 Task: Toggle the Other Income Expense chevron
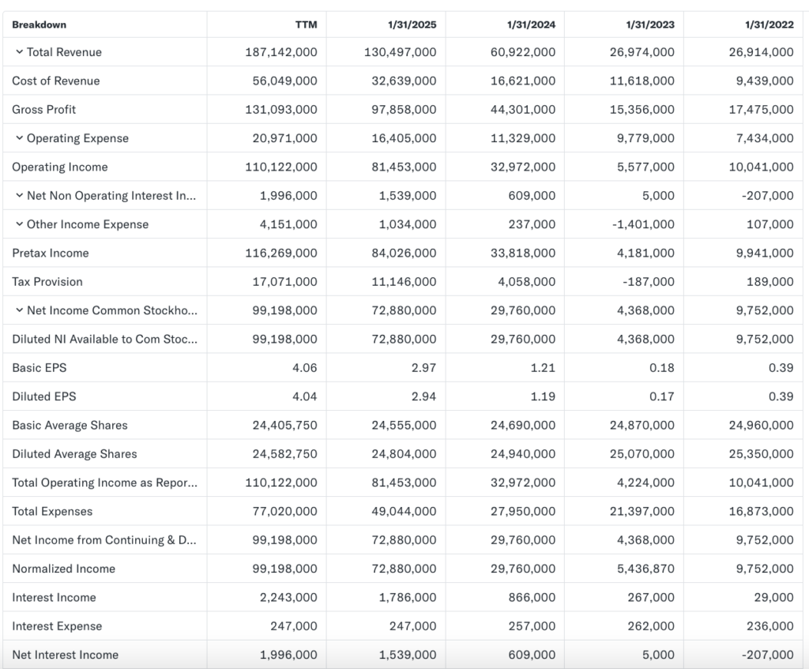point(19,224)
